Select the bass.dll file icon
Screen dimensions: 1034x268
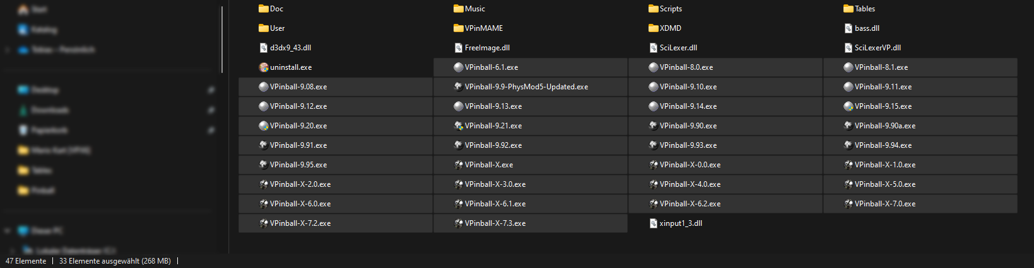[x=849, y=28]
